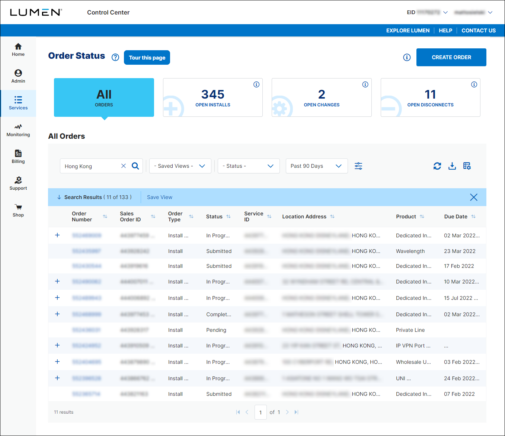The height and width of the screenshot is (436, 505).
Task: Open the Billing sidebar section
Action: (18, 157)
